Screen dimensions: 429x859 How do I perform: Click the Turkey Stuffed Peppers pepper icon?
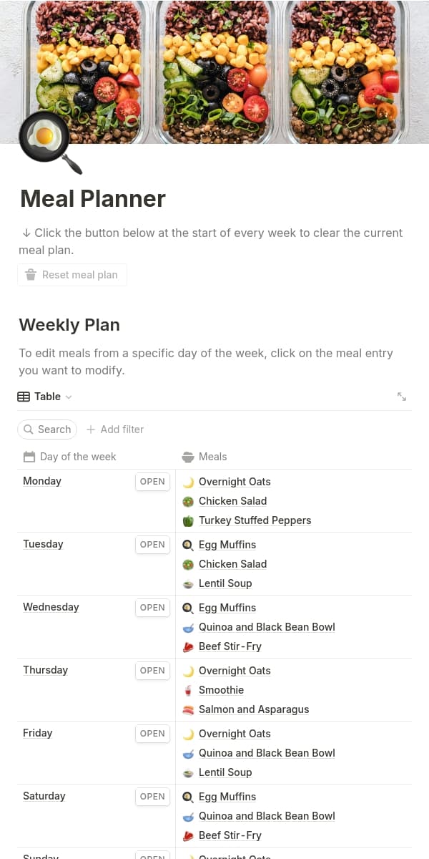189,520
